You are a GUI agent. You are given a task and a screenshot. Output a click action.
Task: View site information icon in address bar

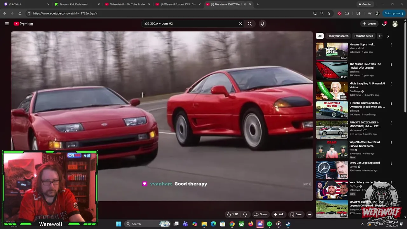(29, 13)
